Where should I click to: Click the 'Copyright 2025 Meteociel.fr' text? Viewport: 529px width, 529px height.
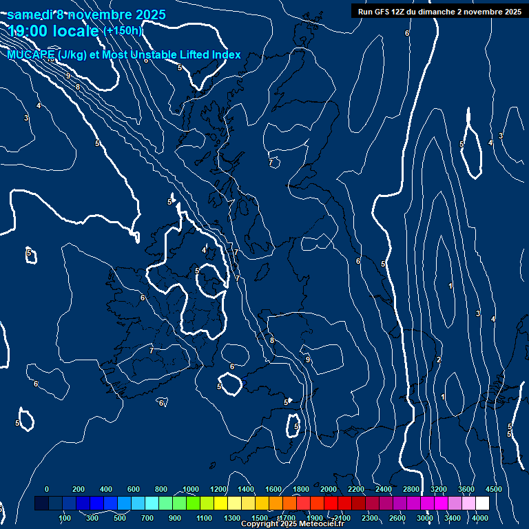(293, 523)
